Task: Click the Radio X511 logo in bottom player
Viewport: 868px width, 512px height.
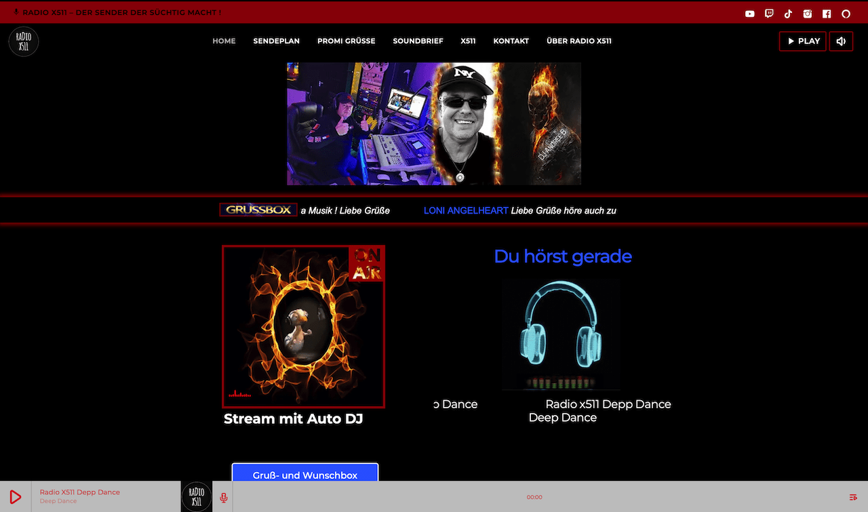Action: coord(196,497)
